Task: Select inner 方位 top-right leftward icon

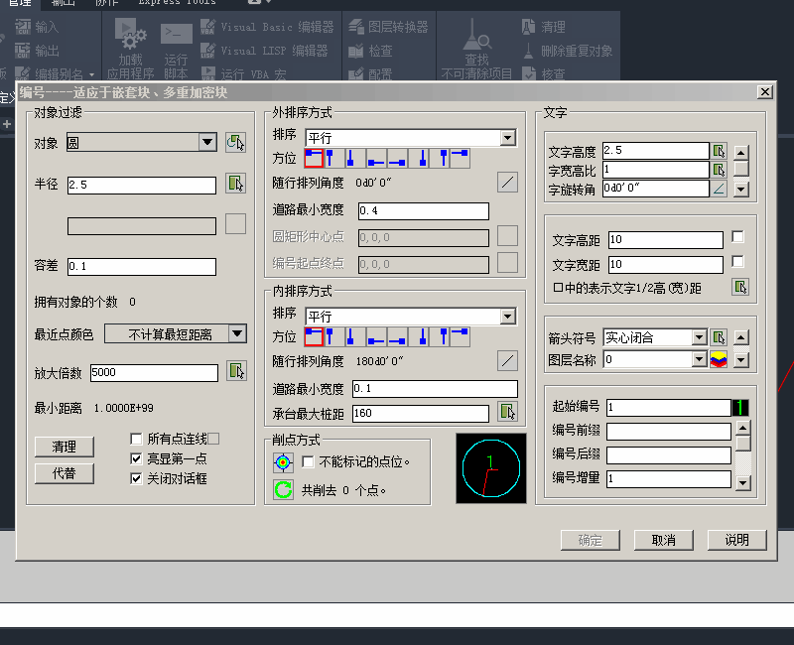Action: click(x=460, y=336)
